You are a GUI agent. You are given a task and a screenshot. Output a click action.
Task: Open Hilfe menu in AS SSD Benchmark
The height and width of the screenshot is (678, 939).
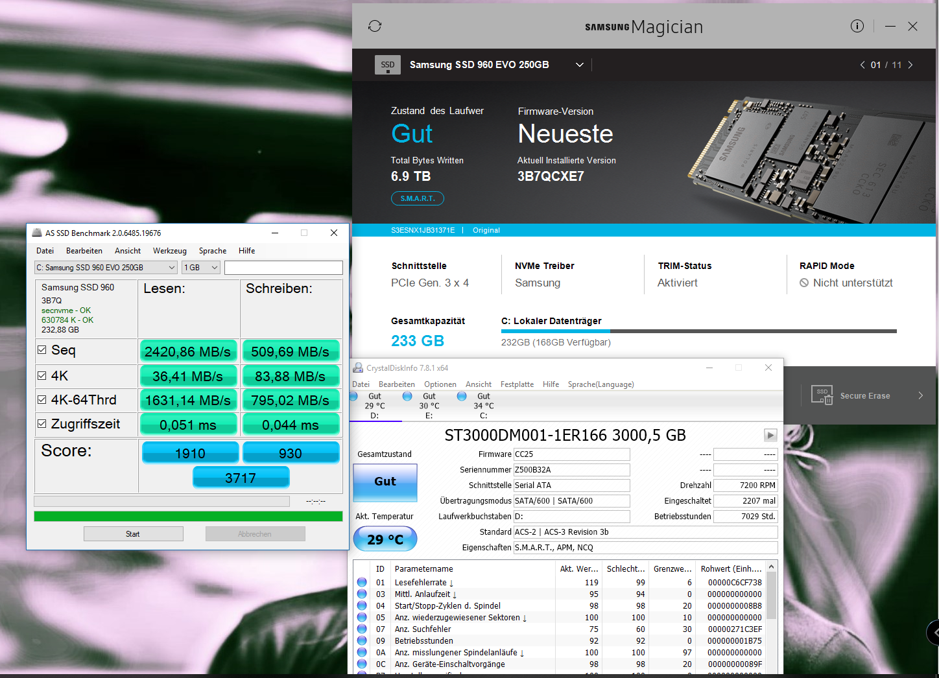click(247, 251)
